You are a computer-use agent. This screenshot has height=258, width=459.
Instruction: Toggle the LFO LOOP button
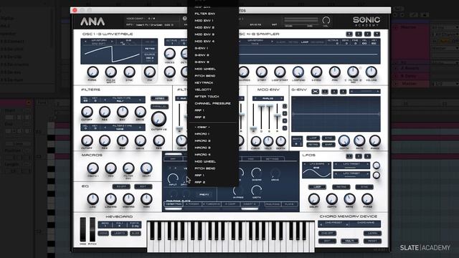pos(317,187)
